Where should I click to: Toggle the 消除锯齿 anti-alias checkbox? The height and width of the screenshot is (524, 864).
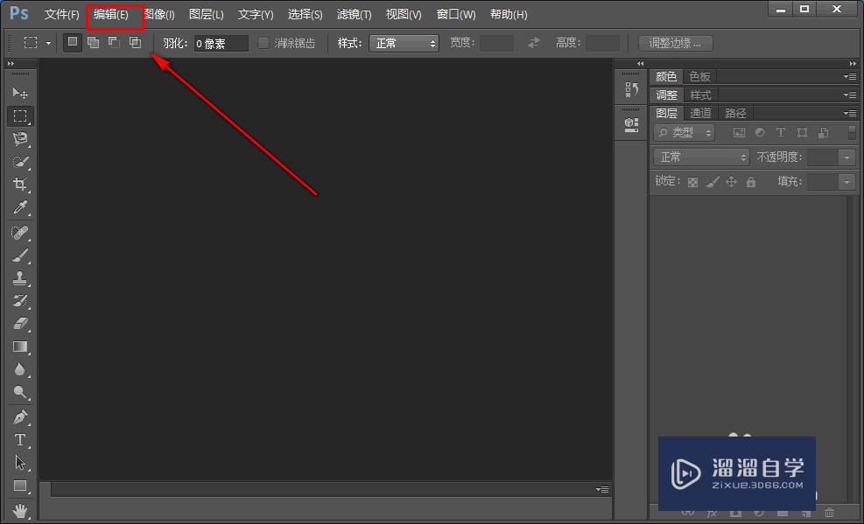pyautogui.click(x=263, y=43)
